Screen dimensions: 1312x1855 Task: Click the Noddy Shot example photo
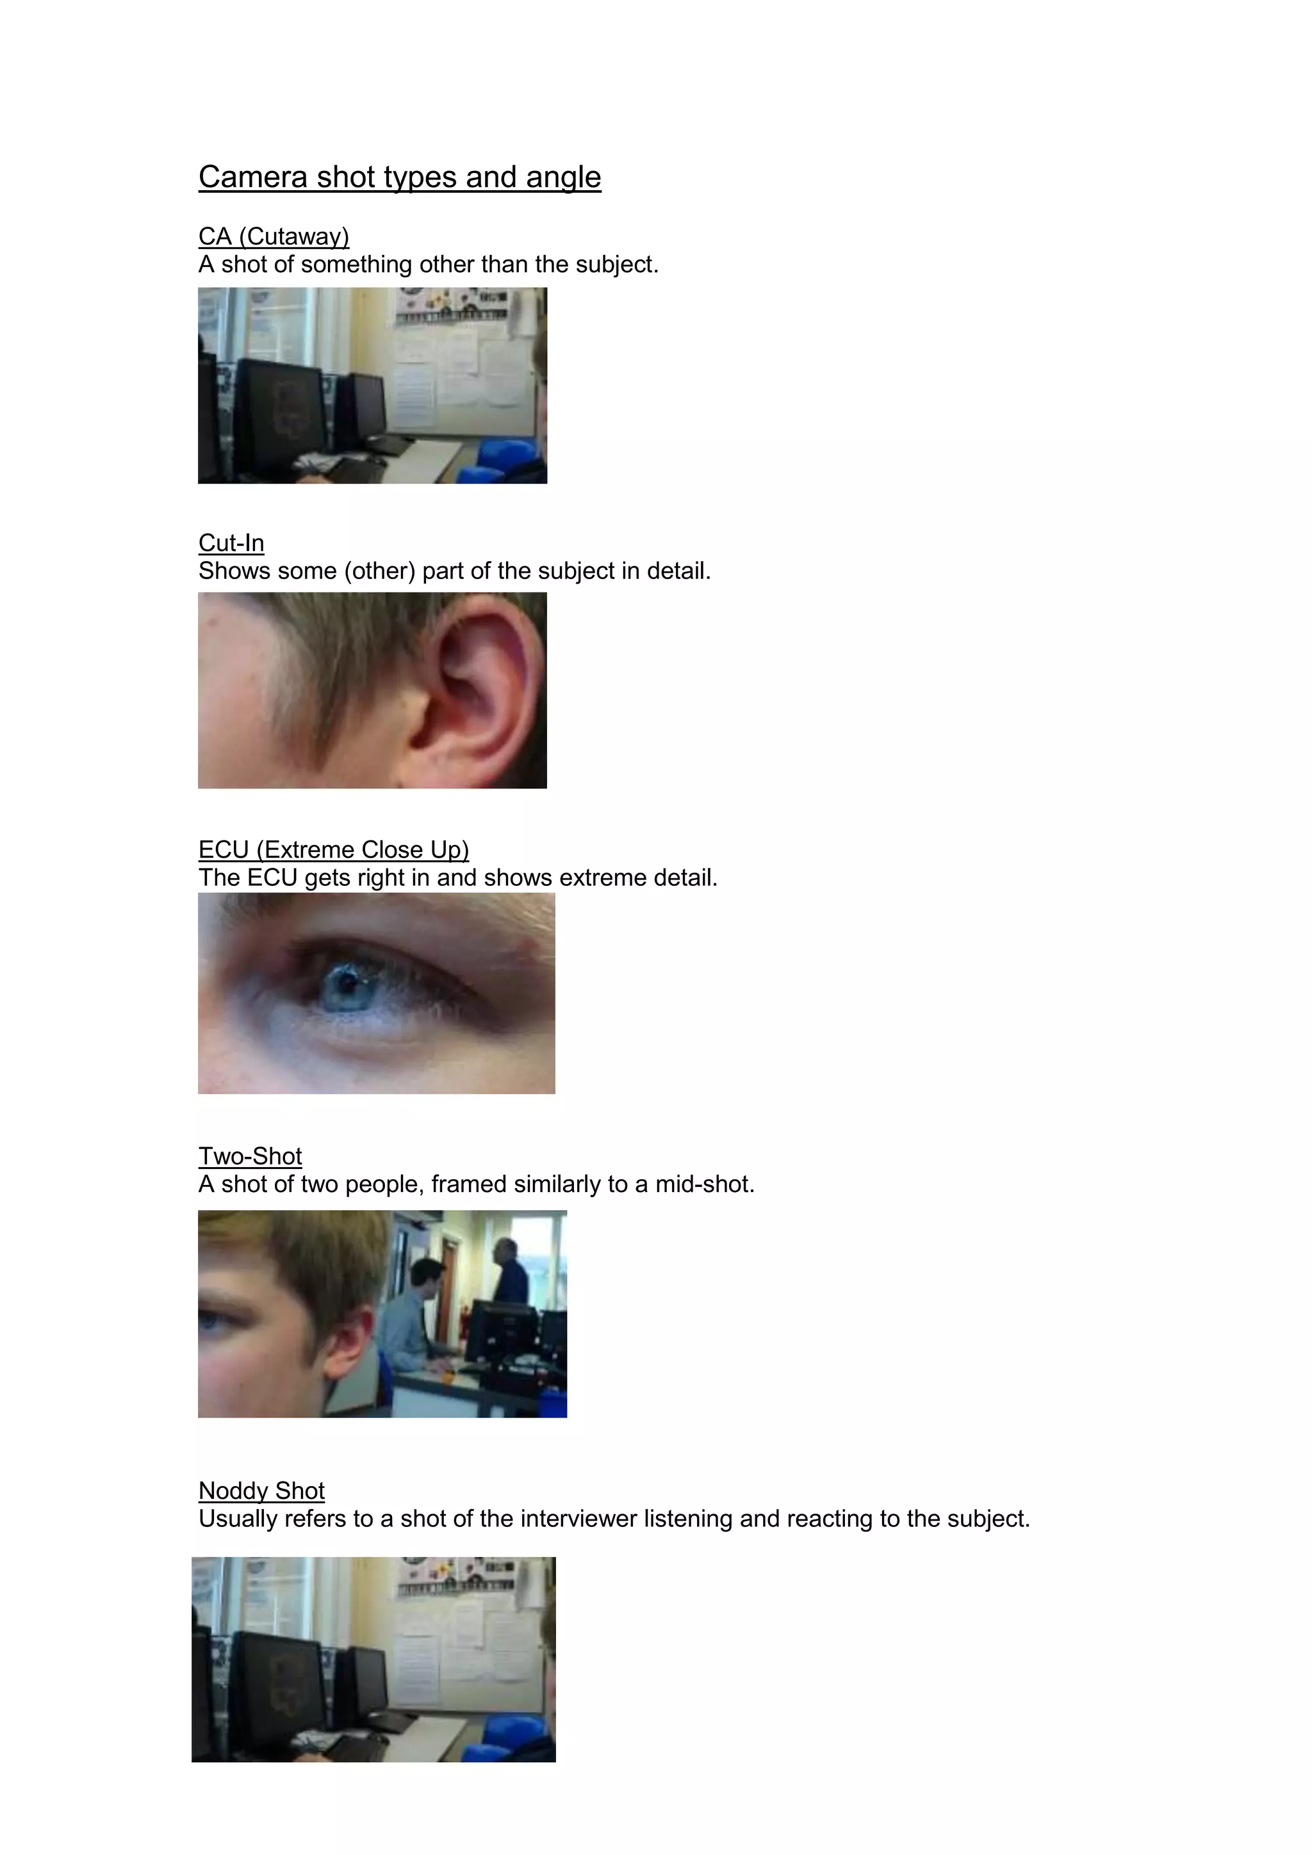pos(373,1660)
